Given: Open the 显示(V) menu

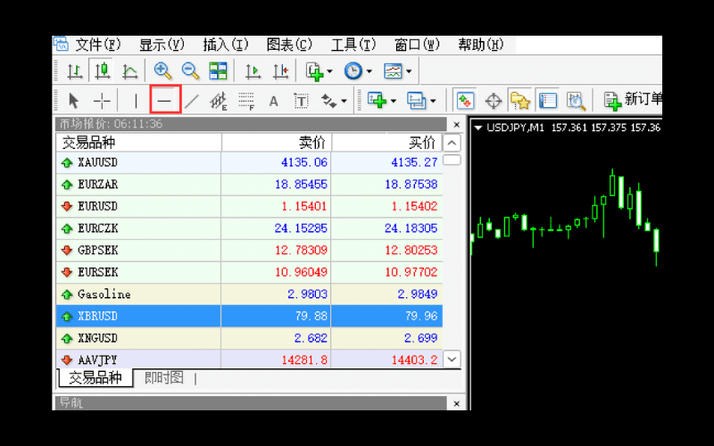Looking at the screenshot, I should click(x=162, y=45).
